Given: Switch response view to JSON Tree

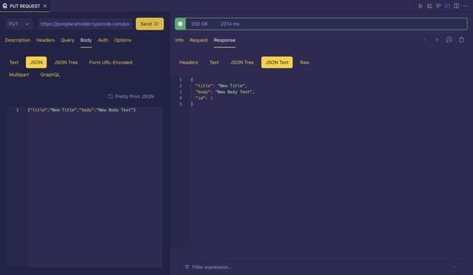Looking at the screenshot, I should point(242,63).
